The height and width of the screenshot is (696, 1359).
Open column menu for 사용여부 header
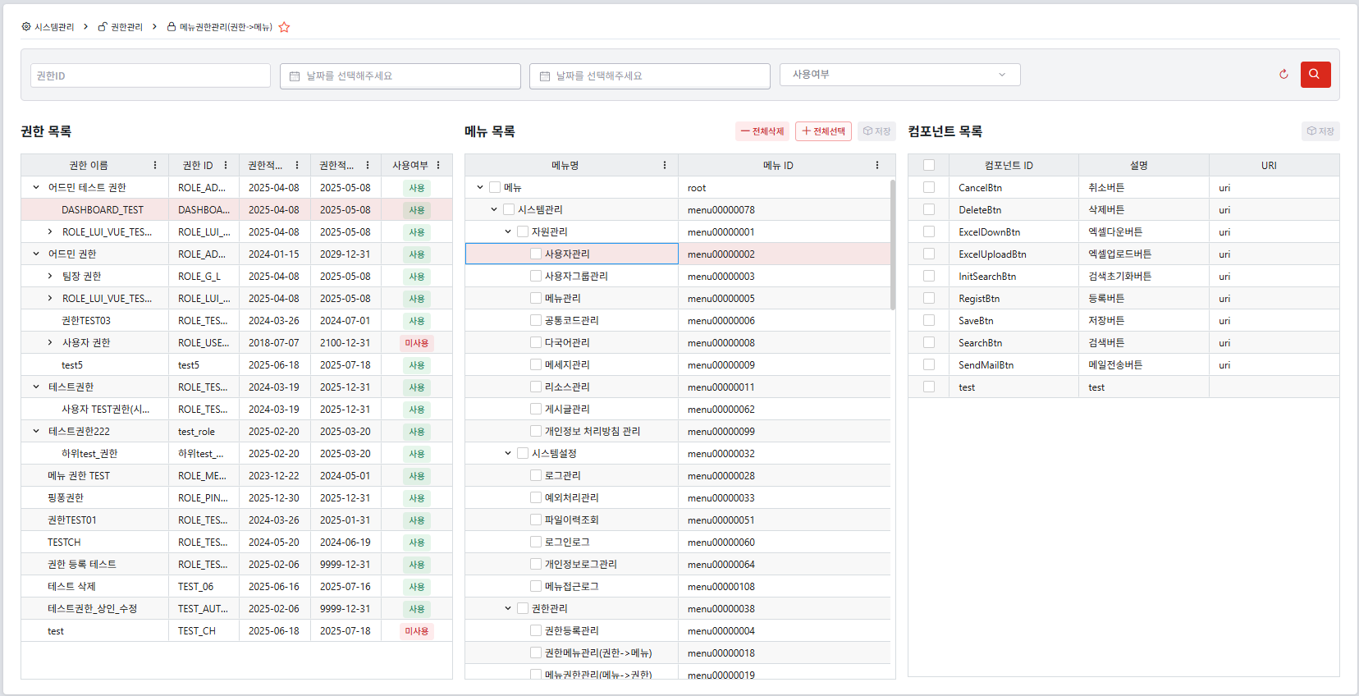tap(438, 165)
